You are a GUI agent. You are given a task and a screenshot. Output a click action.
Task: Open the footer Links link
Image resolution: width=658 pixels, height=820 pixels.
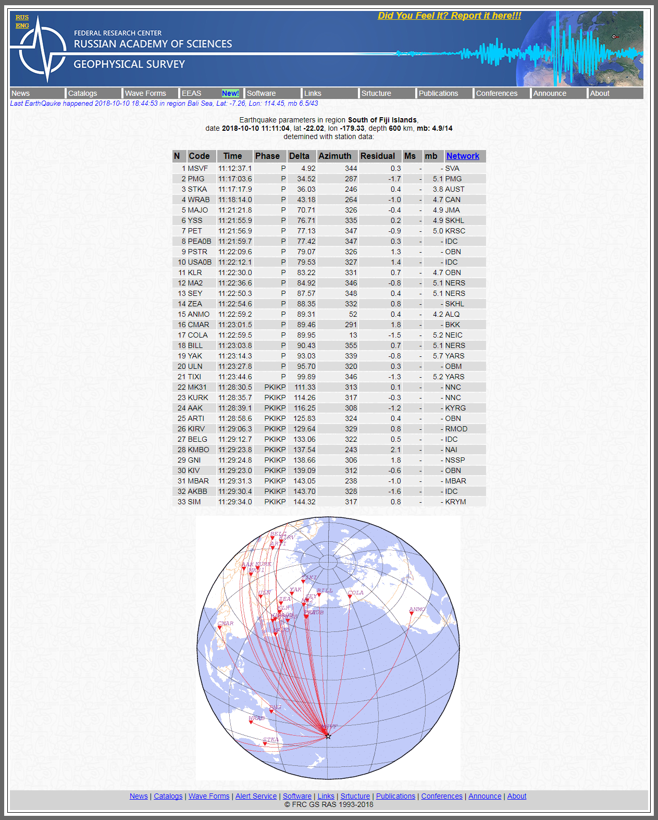[x=326, y=796]
